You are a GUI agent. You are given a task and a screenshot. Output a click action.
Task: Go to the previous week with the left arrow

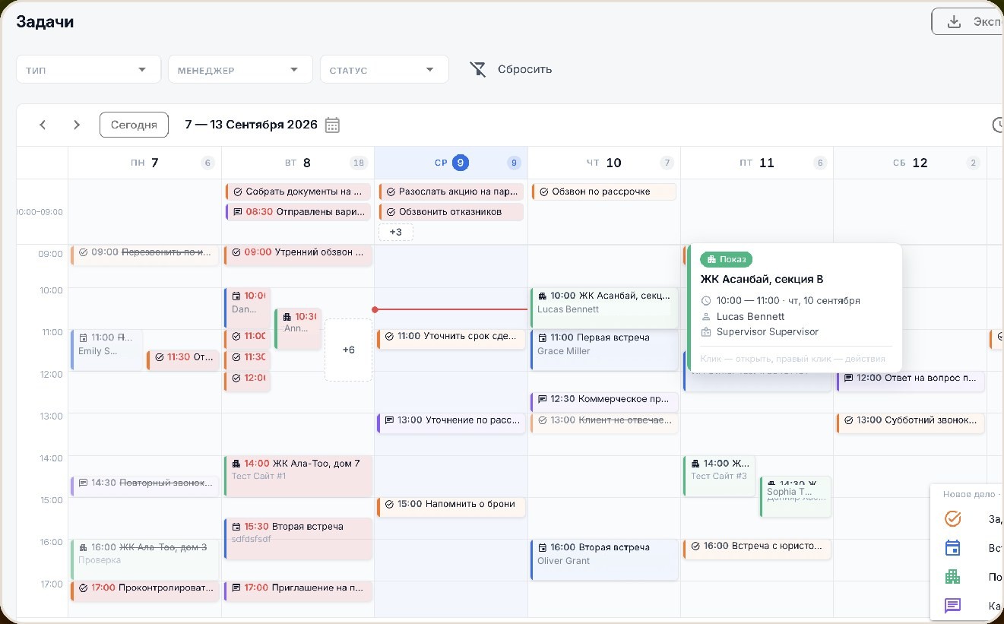pyautogui.click(x=43, y=125)
